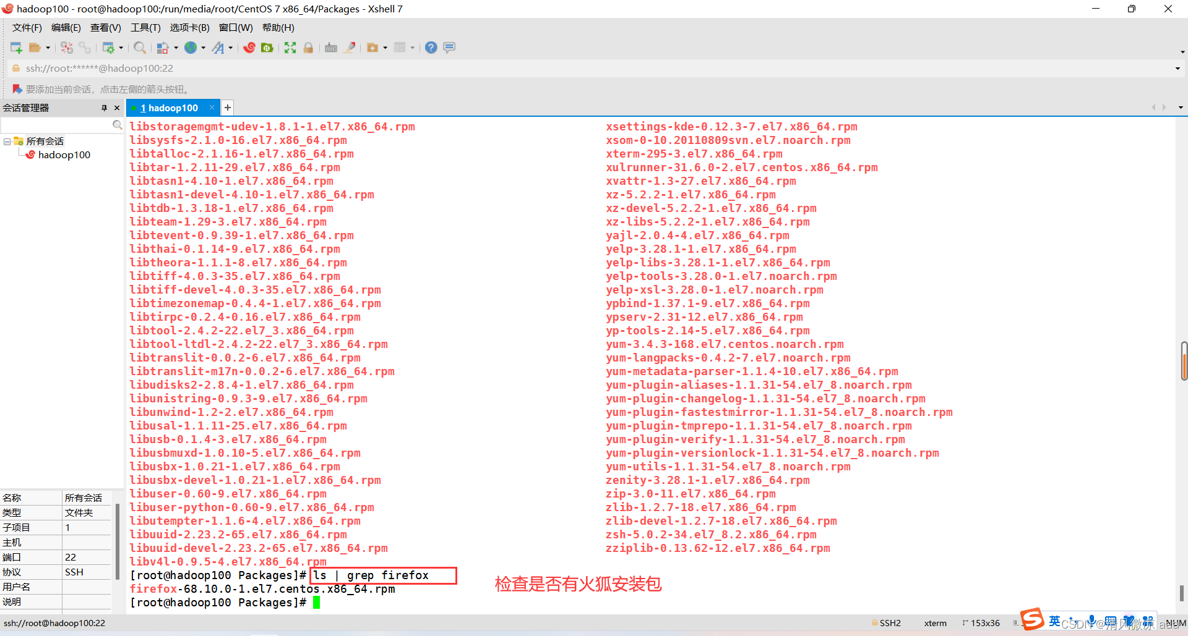Click the Disconnect icon in toolbar
The height and width of the screenshot is (636, 1188).
[67, 48]
